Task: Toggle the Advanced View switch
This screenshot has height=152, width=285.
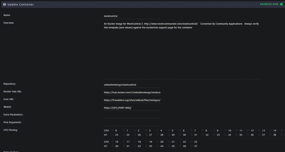Action: tap(282, 4)
